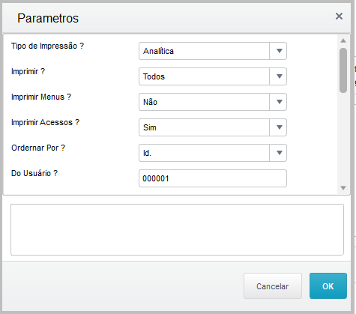The height and width of the screenshot is (314, 356).
Task: Click the empty description text area
Action: (177, 230)
